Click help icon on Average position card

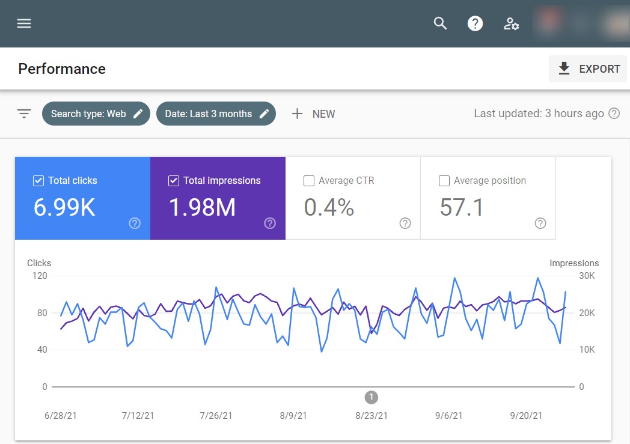click(540, 224)
